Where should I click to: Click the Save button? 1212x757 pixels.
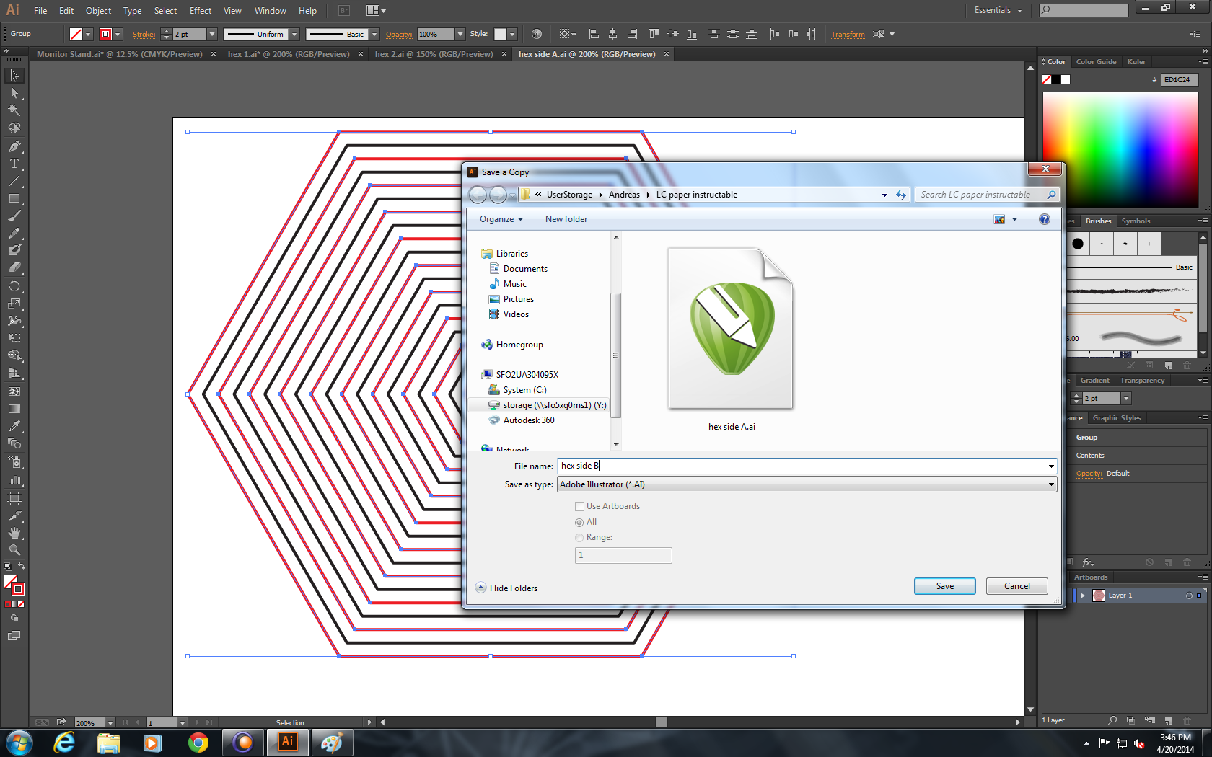point(944,586)
